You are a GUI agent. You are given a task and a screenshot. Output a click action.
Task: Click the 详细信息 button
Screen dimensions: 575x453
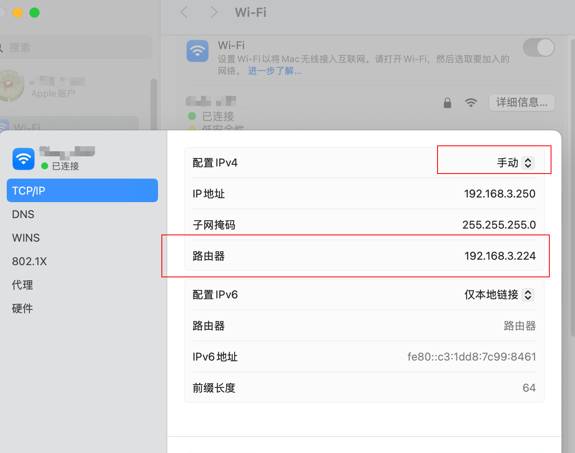[522, 103]
